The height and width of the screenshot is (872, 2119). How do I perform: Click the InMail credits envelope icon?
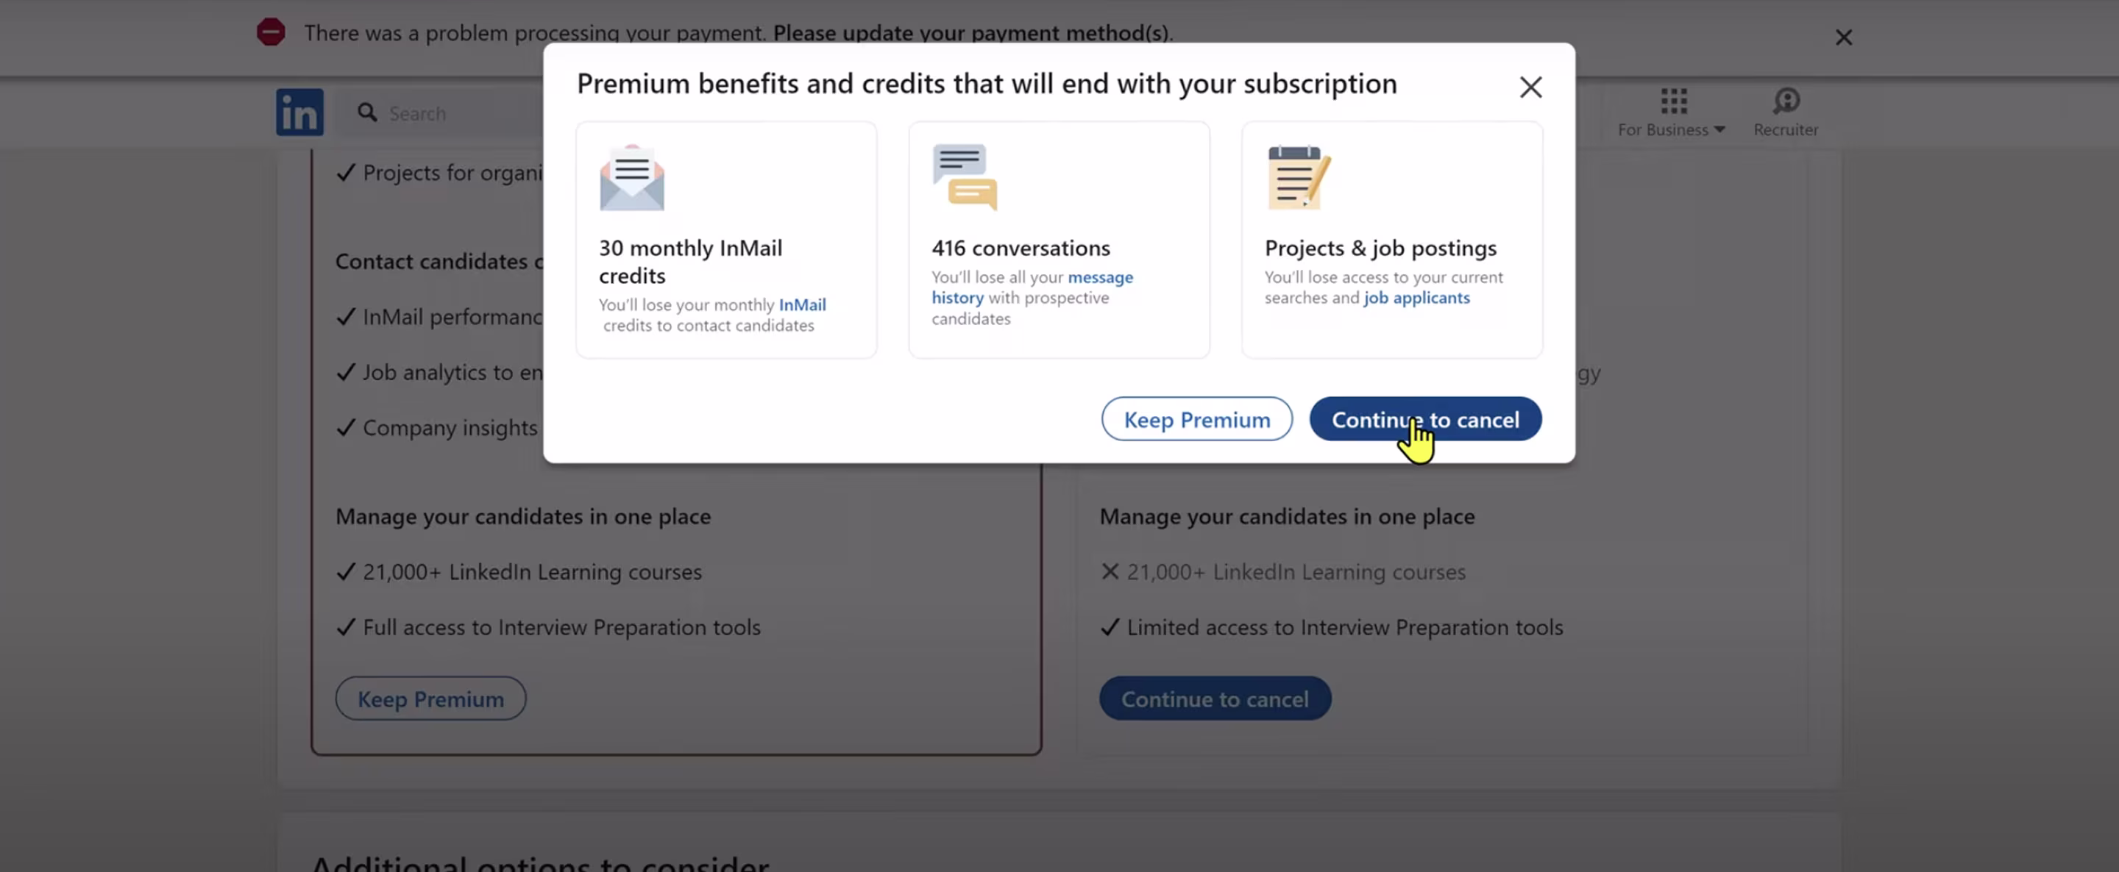(x=632, y=177)
